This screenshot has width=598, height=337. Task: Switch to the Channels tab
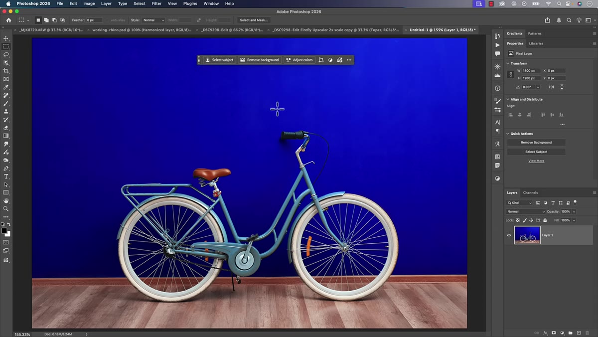(x=530, y=192)
